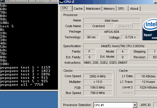Click the Package value mPGA-604

point(112,32)
